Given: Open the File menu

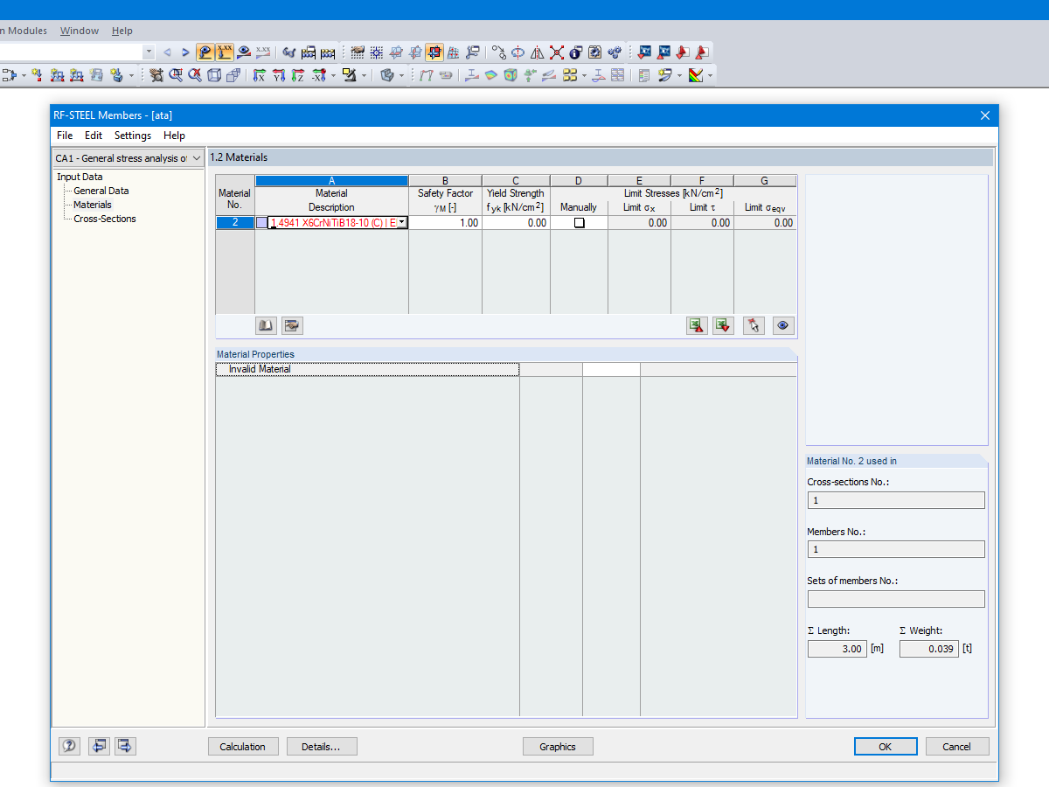Looking at the screenshot, I should (x=65, y=136).
